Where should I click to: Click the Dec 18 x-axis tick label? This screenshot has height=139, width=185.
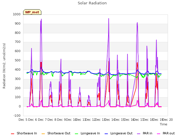point(148,120)
